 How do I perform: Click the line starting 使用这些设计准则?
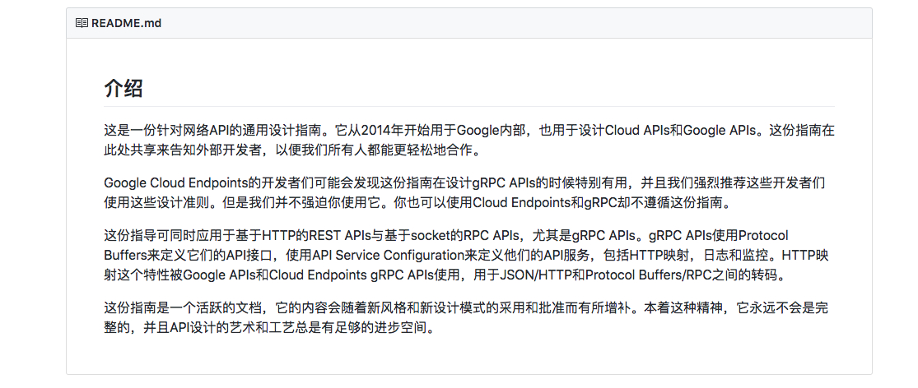pos(418,203)
